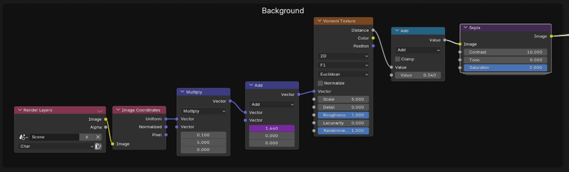Toggle the Render Layers preview arrow in header
569x172 pixels.
[100, 110]
